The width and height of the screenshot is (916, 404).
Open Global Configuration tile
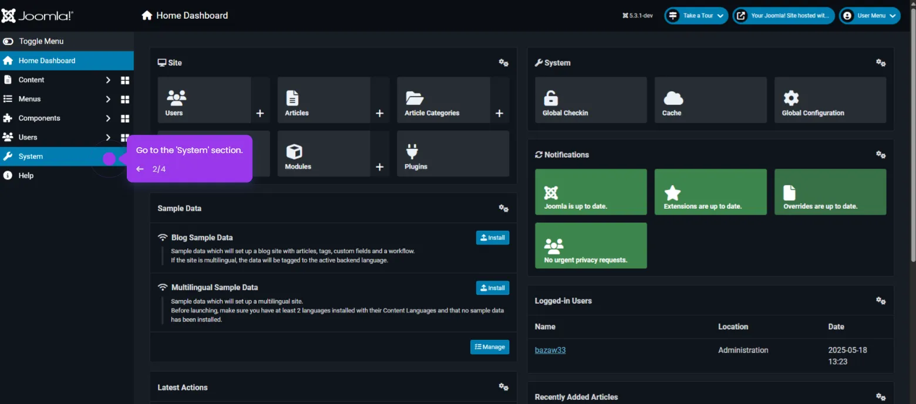click(x=830, y=100)
